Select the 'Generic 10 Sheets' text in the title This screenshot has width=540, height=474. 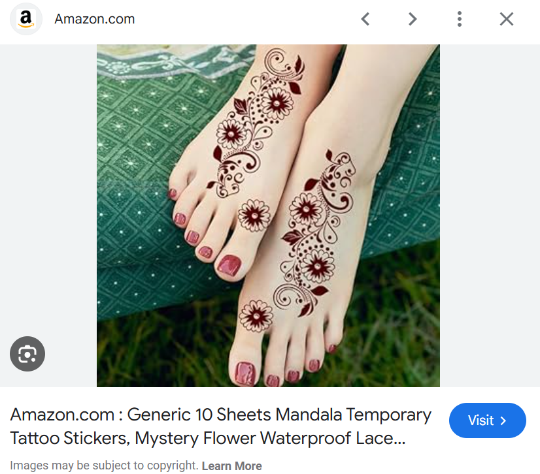[x=199, y=415]
